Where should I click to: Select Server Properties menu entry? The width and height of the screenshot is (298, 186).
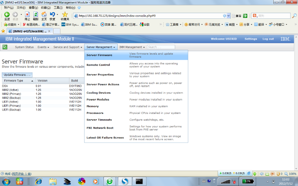[x=136, y=75]
